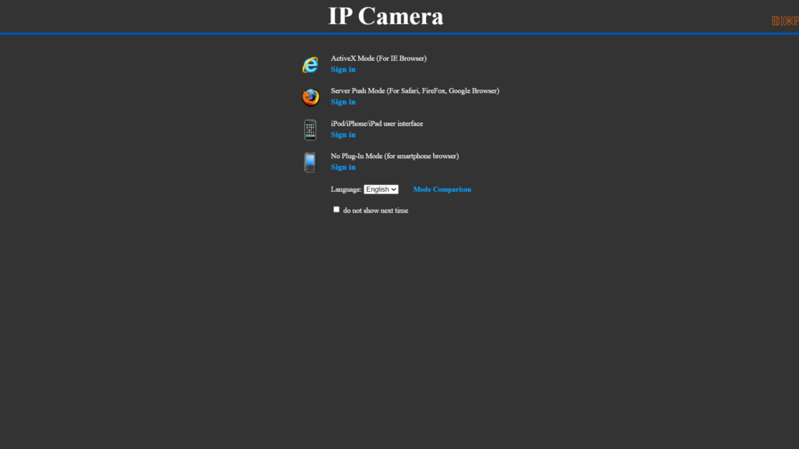Sign in using ActiveX Mode
The image size is (799, 449).
(343, 69)
